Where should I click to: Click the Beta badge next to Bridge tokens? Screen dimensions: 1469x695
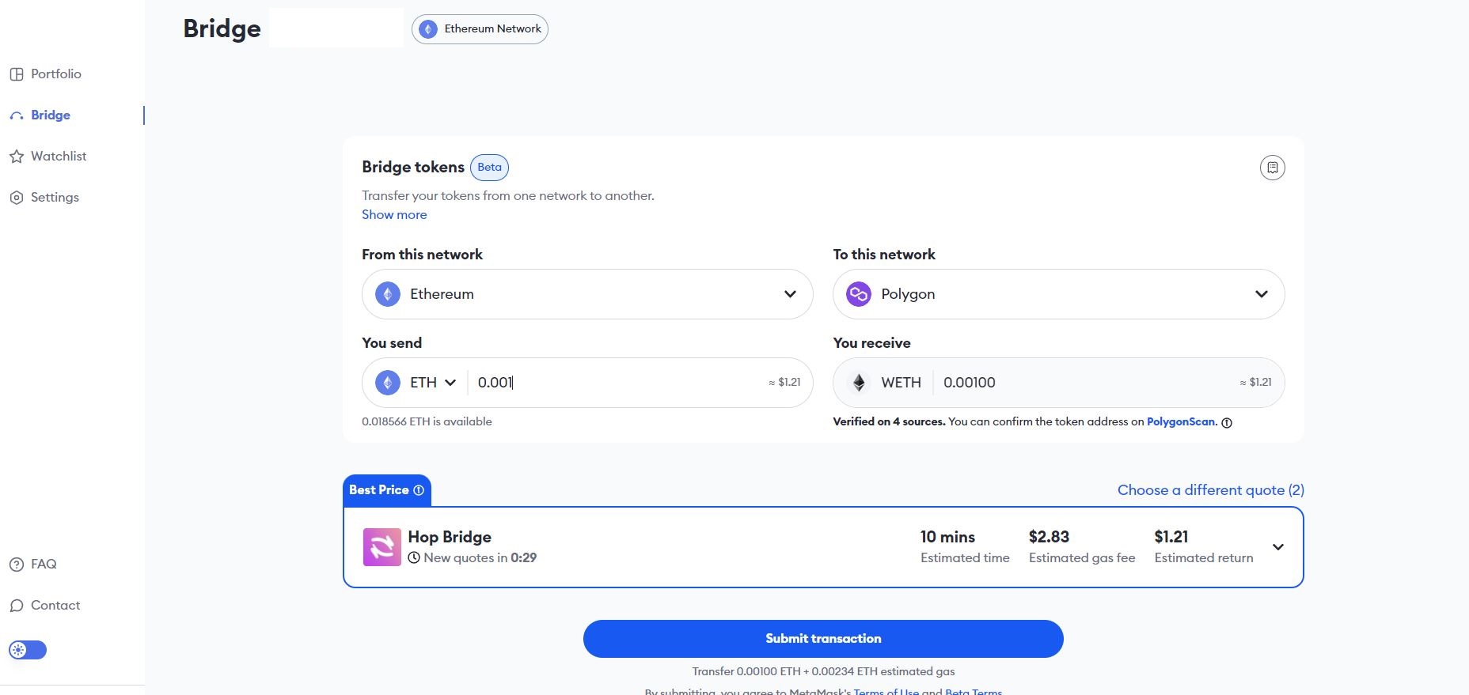click(x=490, y=167)
